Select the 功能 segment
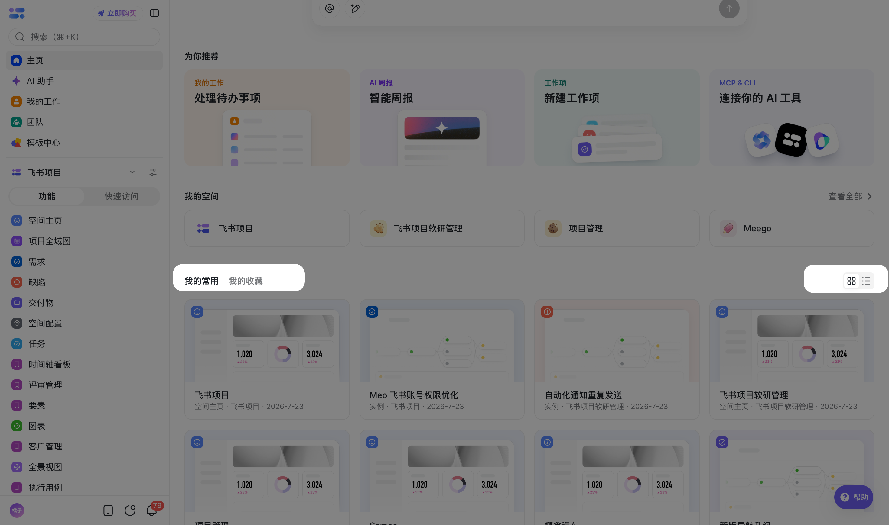 tap(47, 196)
